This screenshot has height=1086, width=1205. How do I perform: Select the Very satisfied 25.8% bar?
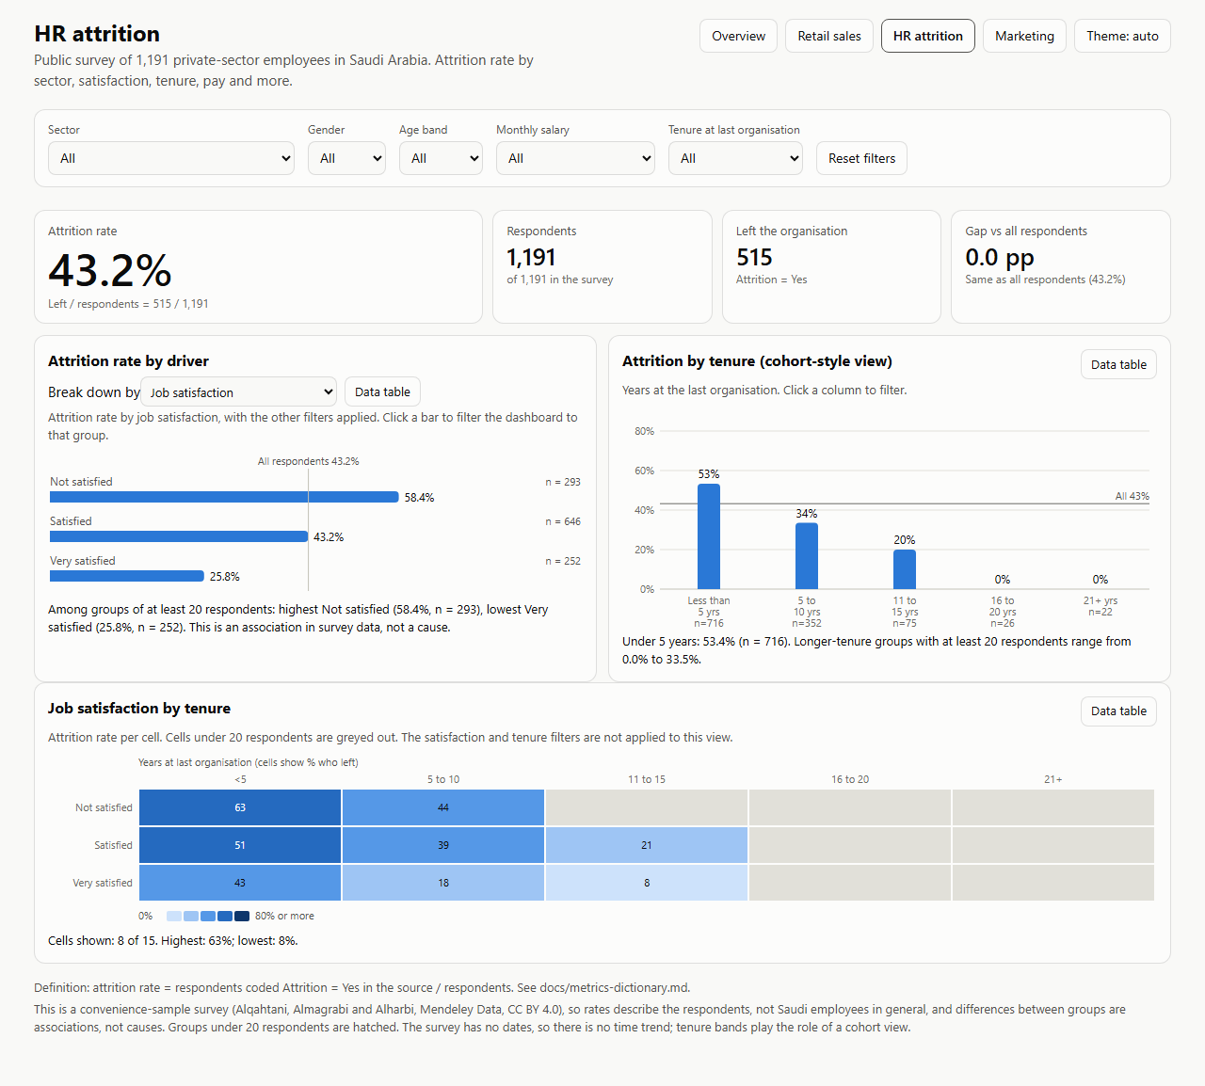127,576
